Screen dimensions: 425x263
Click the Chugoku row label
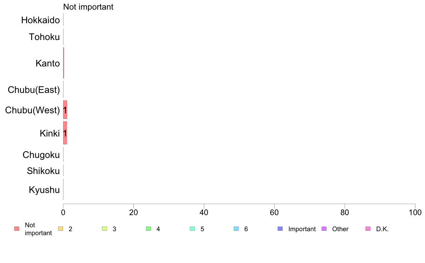click(41, 155)
